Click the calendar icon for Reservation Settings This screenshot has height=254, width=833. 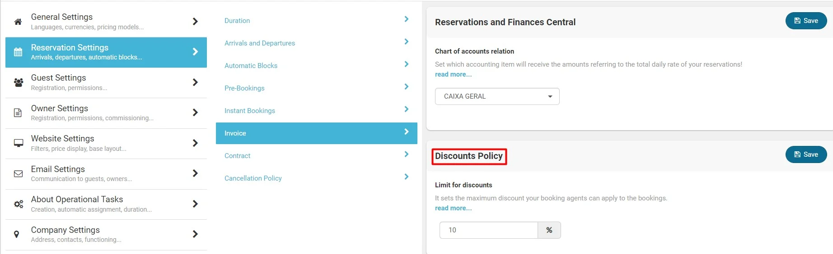(18, 52)
